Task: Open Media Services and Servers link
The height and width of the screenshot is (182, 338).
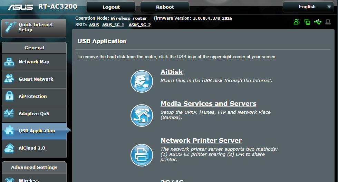Action: [209, 103]
